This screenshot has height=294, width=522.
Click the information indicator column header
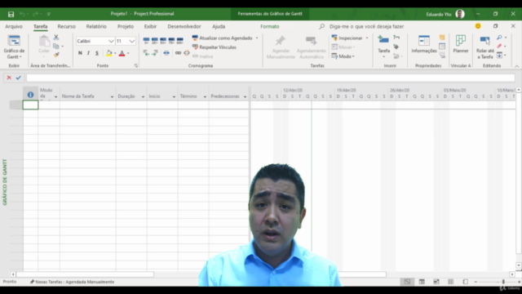(x=30, y=95)
